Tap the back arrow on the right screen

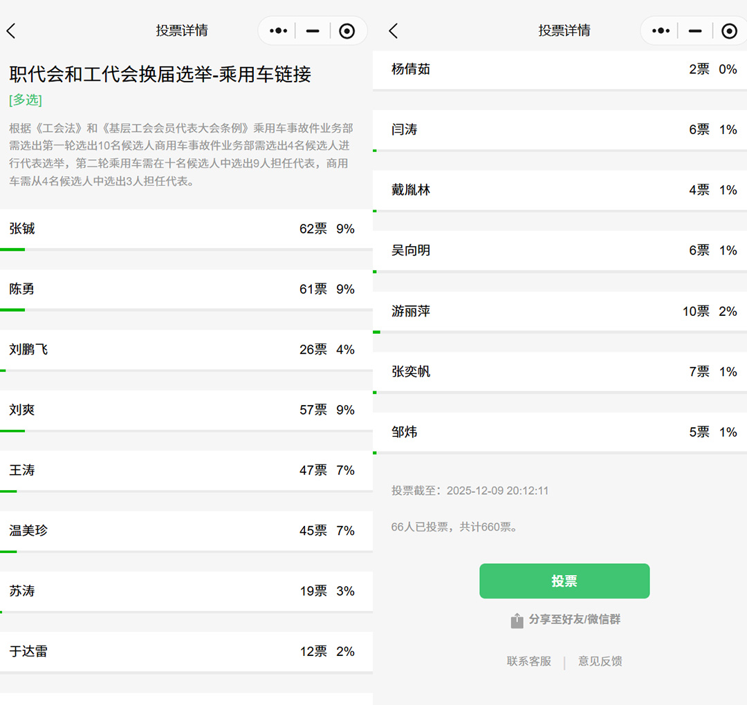tap(393, 30)
